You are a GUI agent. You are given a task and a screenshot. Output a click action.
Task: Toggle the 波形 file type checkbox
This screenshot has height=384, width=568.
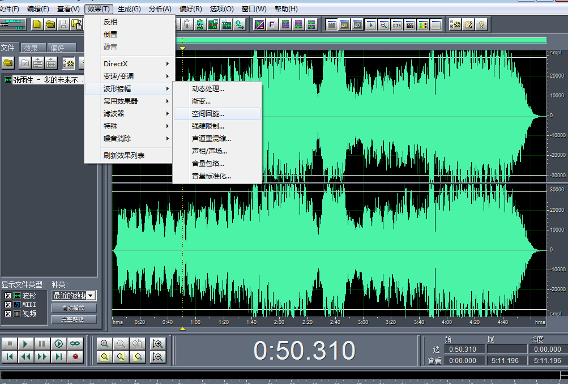(x=7, y=296)
